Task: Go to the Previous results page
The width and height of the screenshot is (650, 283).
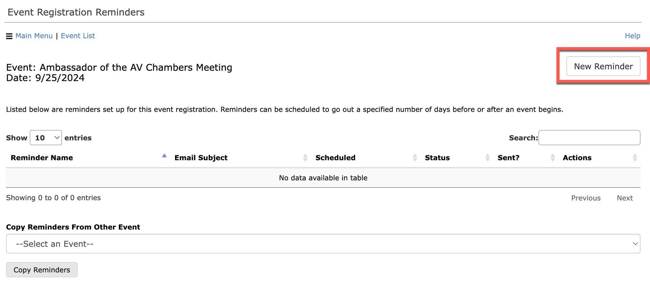Action: [x=586, y=198]
